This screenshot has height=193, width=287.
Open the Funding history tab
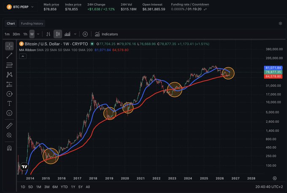point(32,24)
